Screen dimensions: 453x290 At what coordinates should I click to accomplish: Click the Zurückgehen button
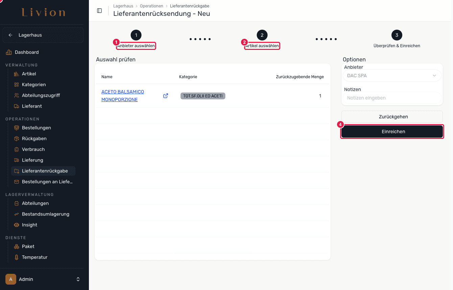[392, 117]
